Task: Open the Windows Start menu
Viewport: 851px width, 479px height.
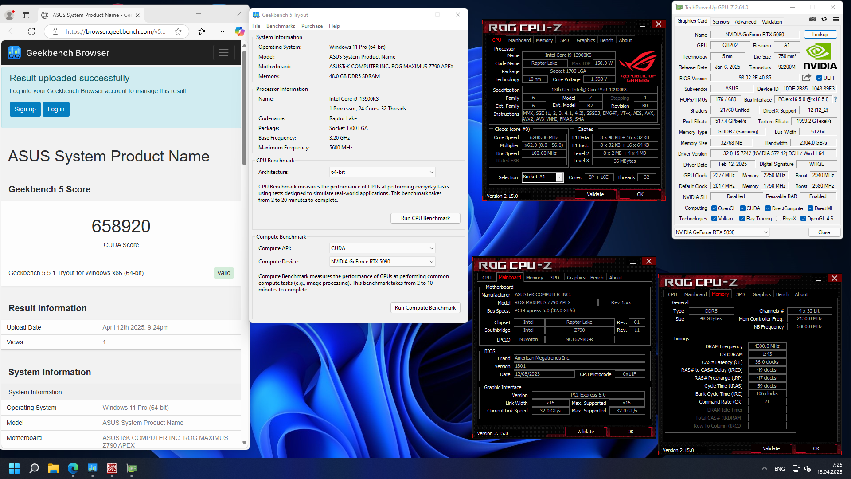Action: tap(14, 468)
